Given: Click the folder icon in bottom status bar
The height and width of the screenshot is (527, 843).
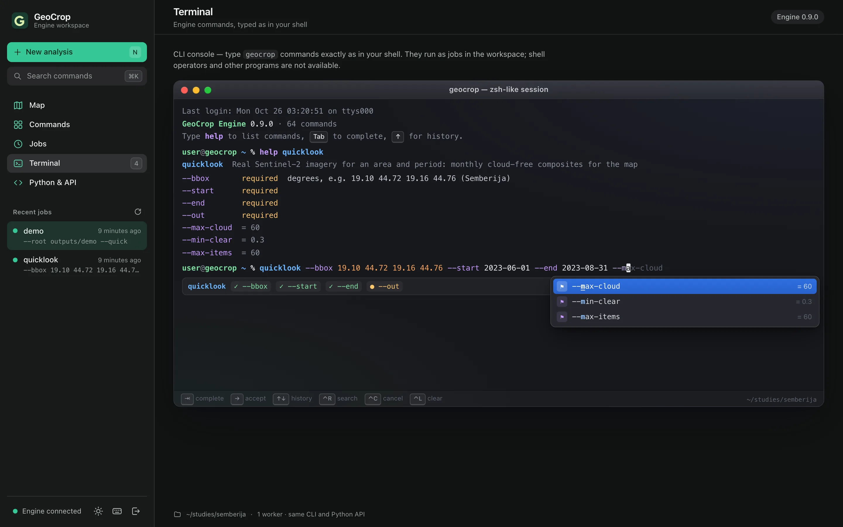Looking at the screenshot, I should coord(177,514).
